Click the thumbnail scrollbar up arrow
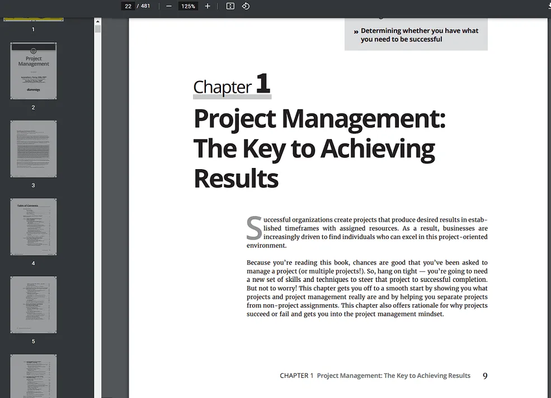This screenshot has height=398, width=551. 98,21
